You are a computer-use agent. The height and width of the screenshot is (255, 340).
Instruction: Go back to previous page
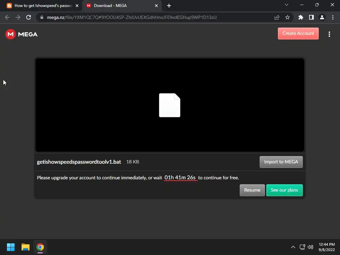point(7,17)
